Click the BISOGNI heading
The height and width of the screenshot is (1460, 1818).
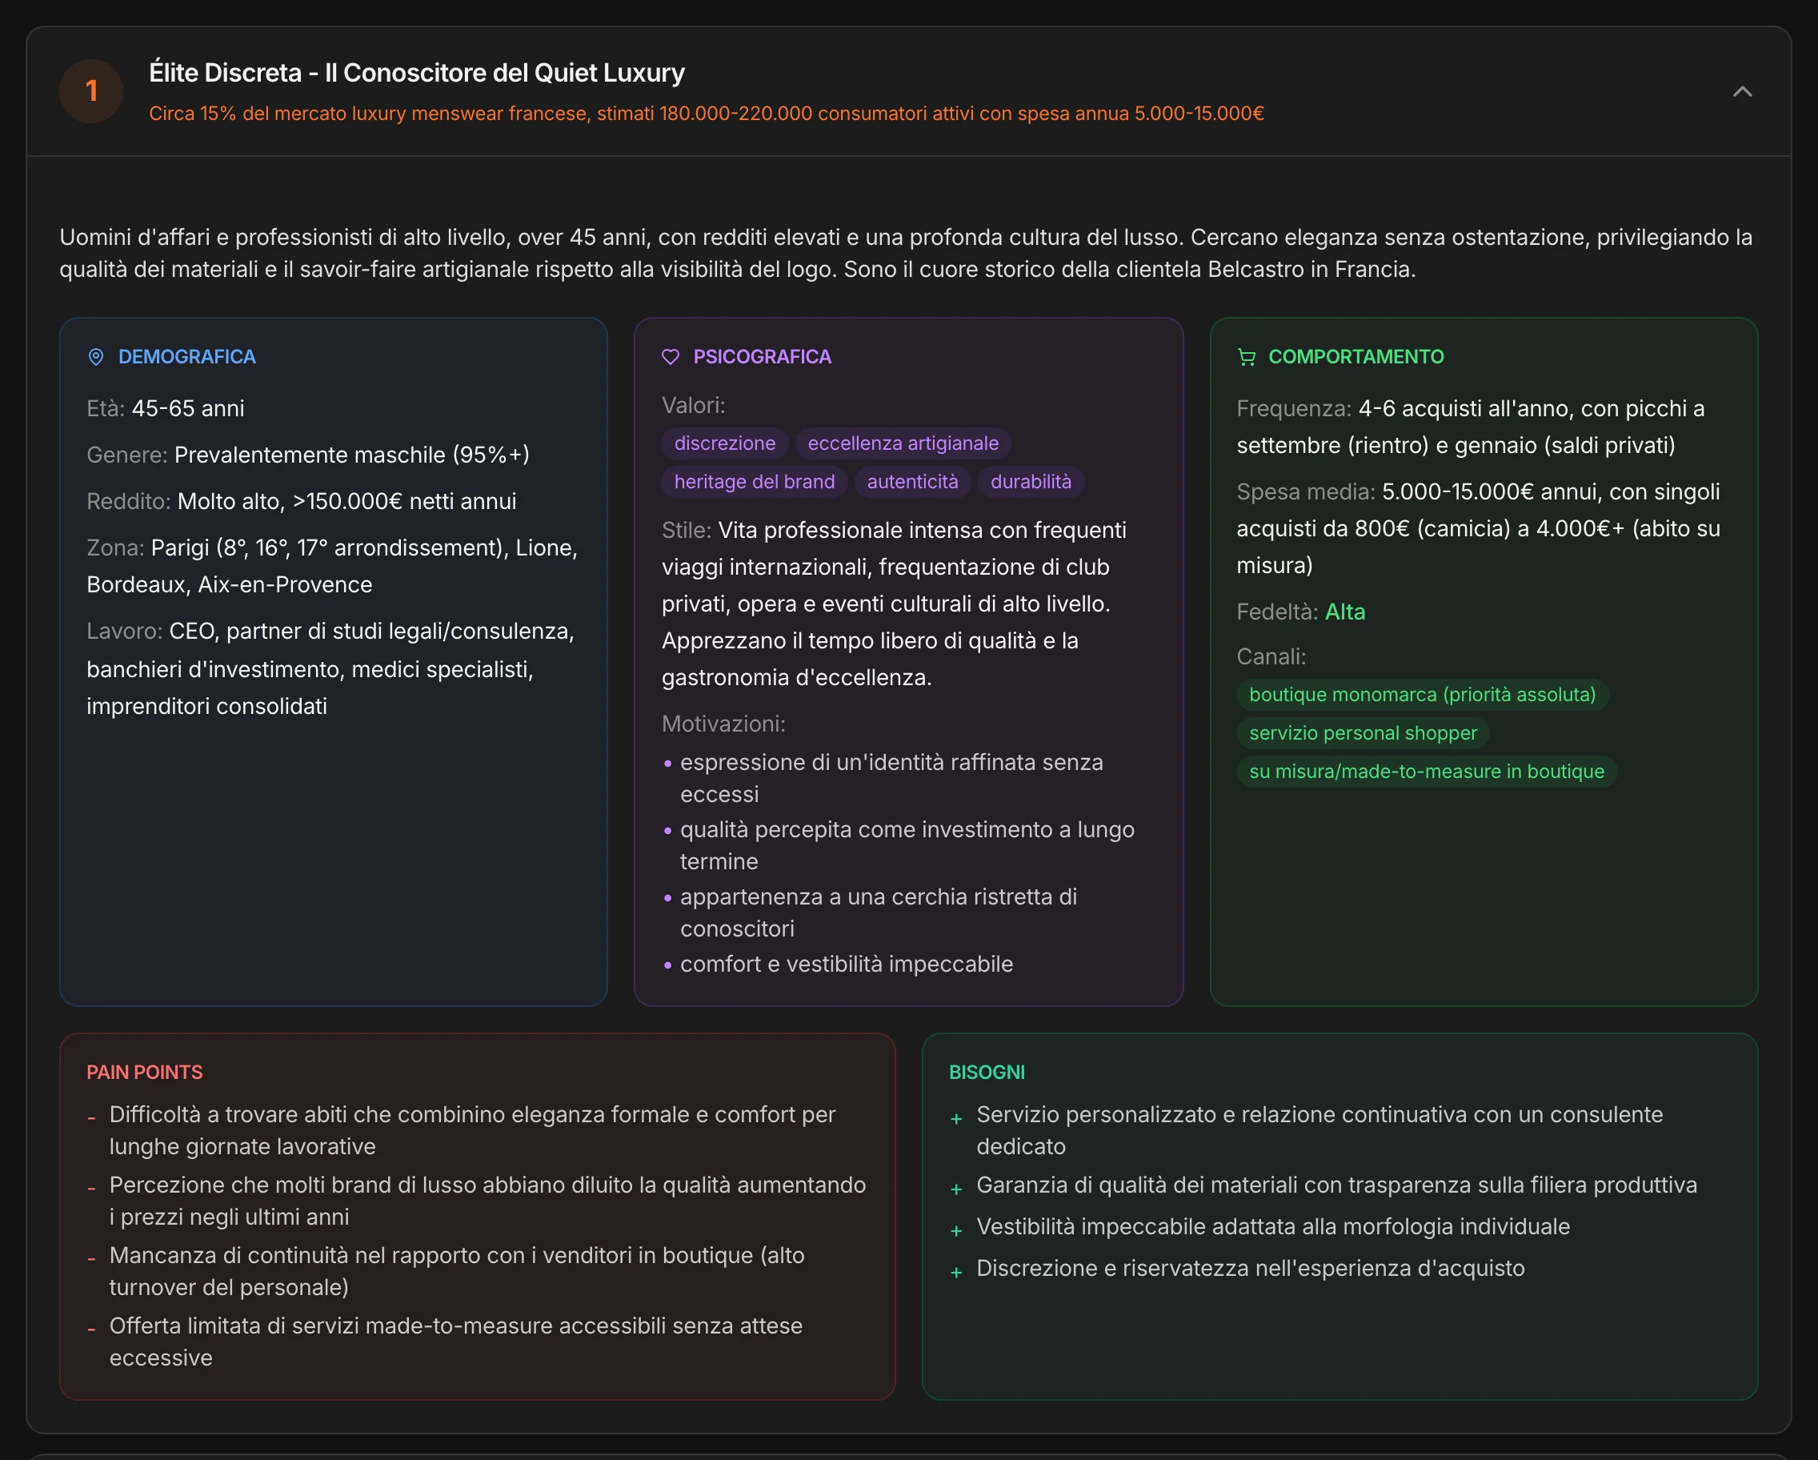[987, 1072]
